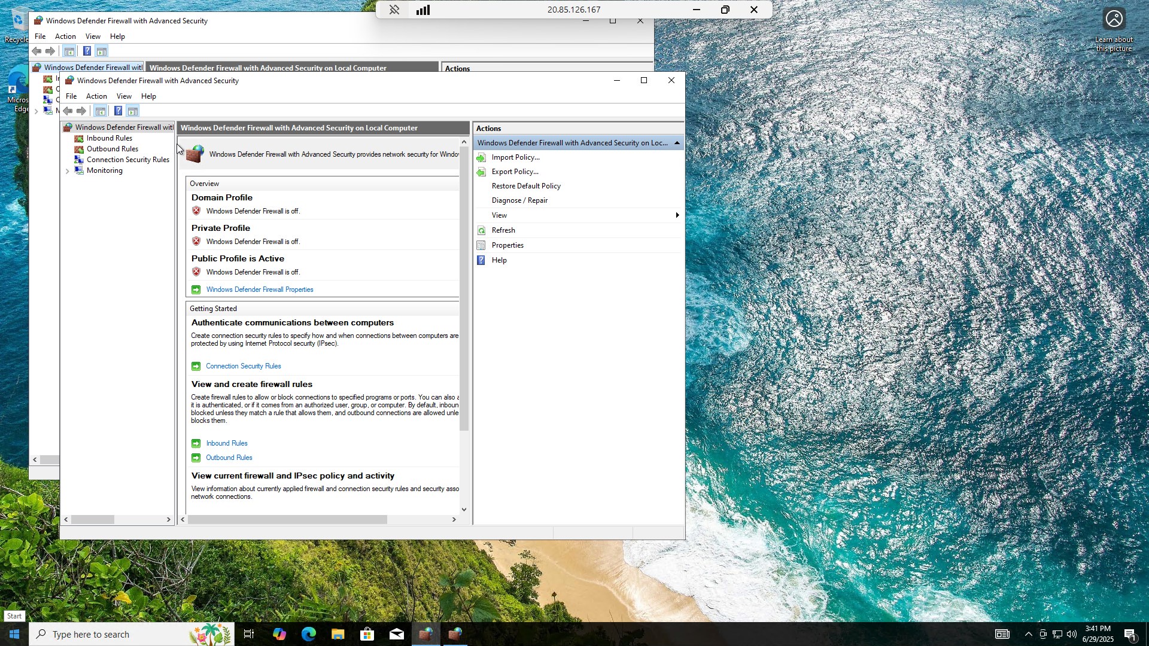Image resolution: width=1149 pixels, height=646 pixels.
Task: Open the View submenu arrow in Actions
Action: point(677,215)
